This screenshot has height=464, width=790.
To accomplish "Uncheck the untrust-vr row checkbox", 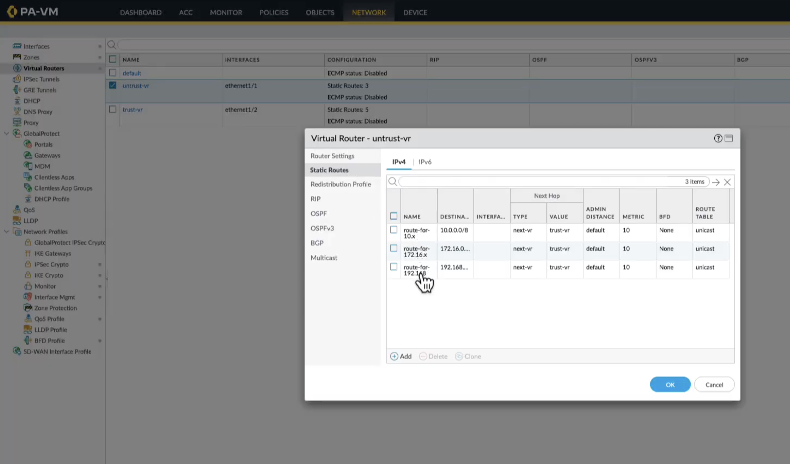I will (113, 85).
